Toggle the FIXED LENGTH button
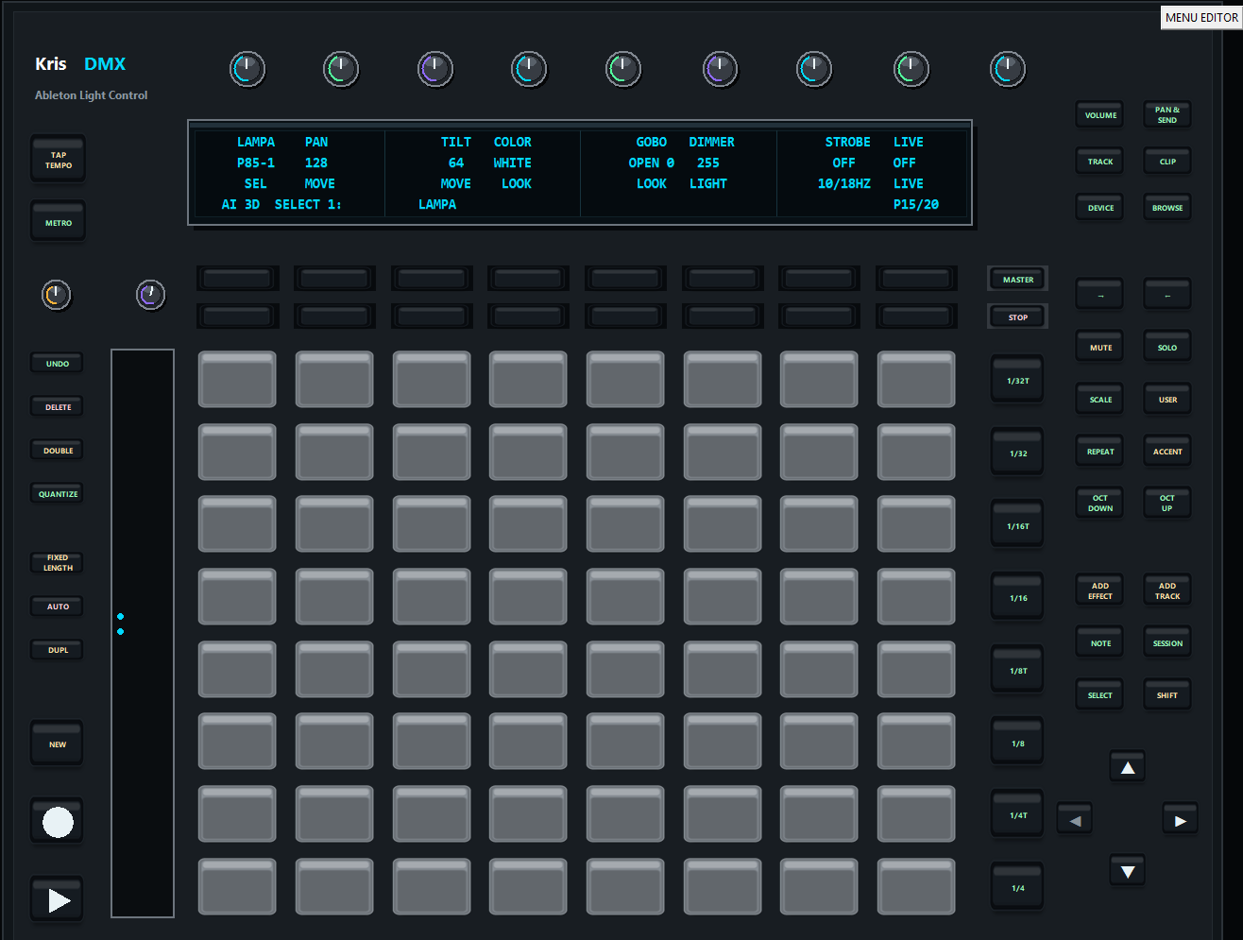 (x=58, y=563)
